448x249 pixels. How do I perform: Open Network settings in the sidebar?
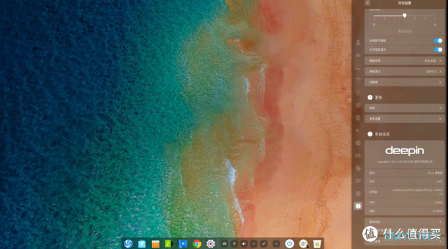click(358, 105)
